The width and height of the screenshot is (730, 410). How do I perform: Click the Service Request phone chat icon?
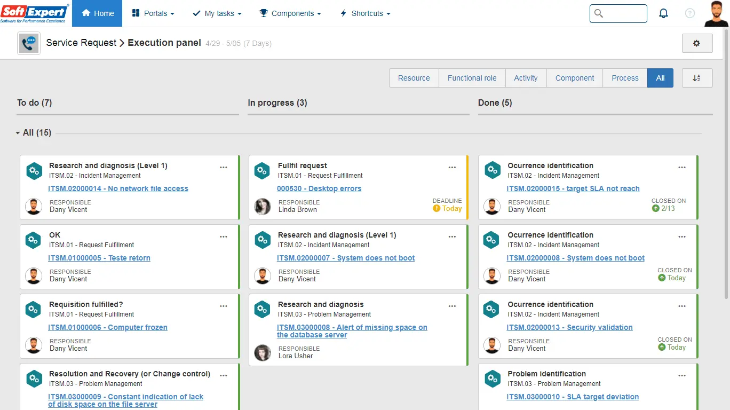[29, 43]
